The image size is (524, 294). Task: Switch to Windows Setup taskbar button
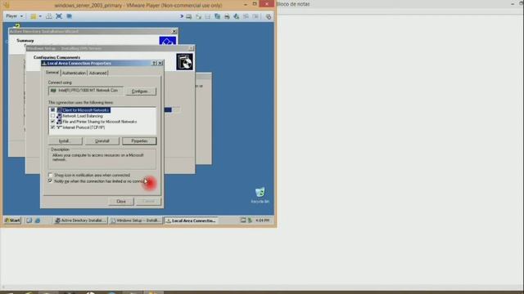click(136, 220)
